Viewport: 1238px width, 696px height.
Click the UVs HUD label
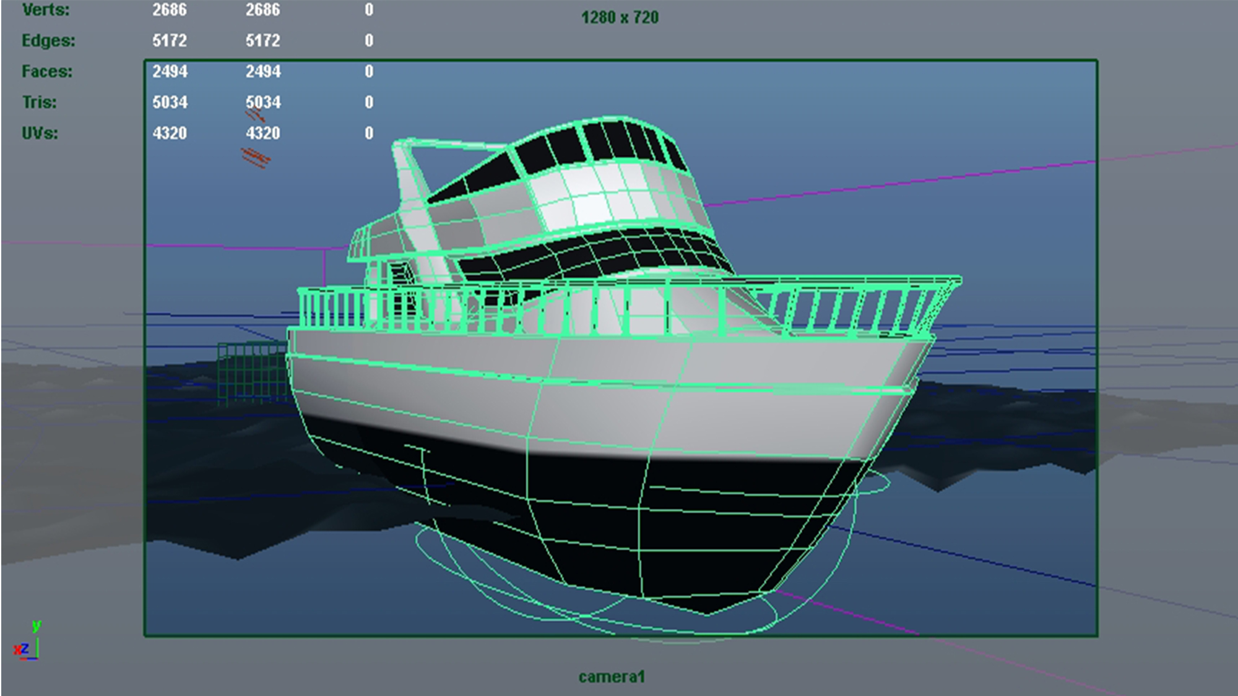click(x=40, y=134)
